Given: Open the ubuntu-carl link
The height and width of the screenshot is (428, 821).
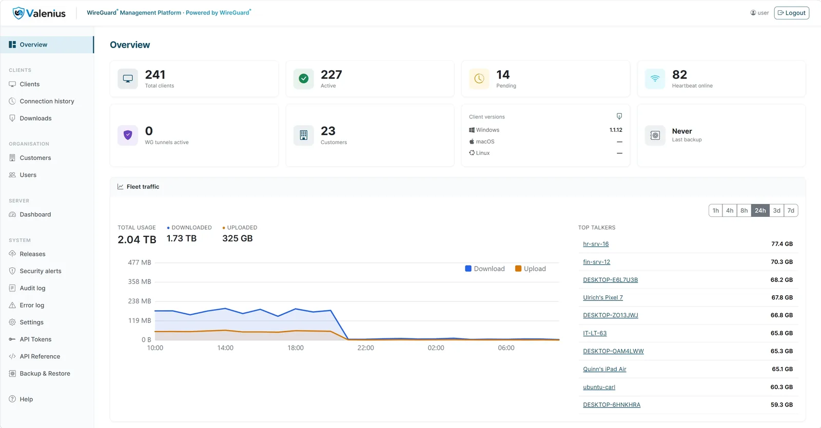Looking at the screenshot, I should [599, 387].
